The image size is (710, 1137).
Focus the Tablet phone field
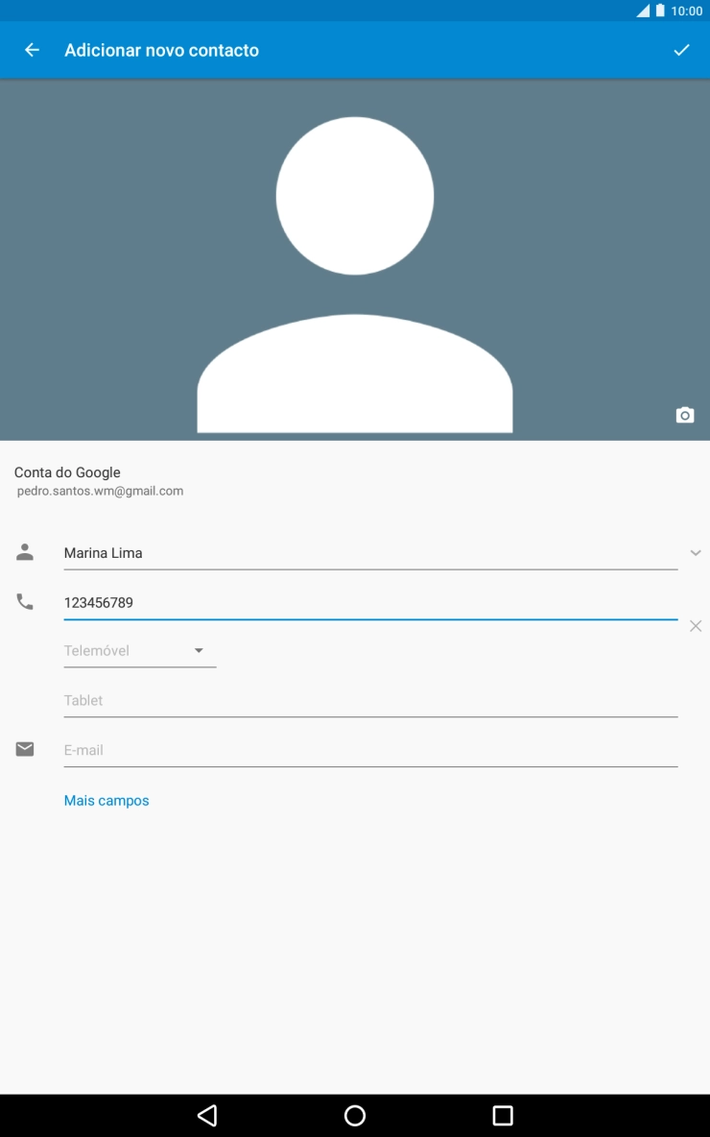tap(370, 700)
